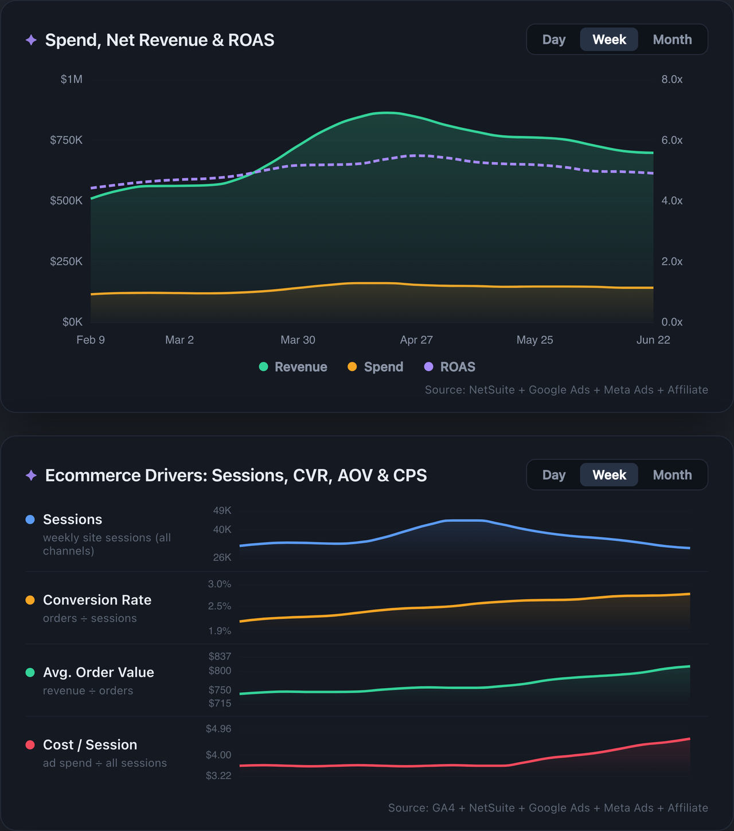Image resolution: width=734 pixels, height=831 pixels.
Task: Click the 4.0x ROAS axis label
Action: (x=672, y=201)
